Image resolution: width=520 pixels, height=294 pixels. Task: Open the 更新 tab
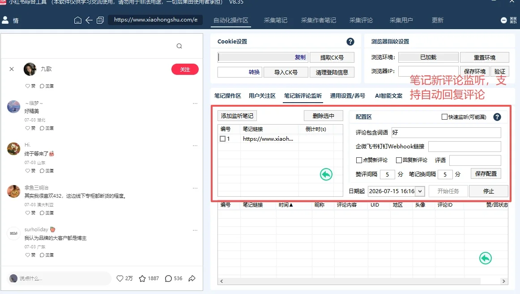coord(437,20)
